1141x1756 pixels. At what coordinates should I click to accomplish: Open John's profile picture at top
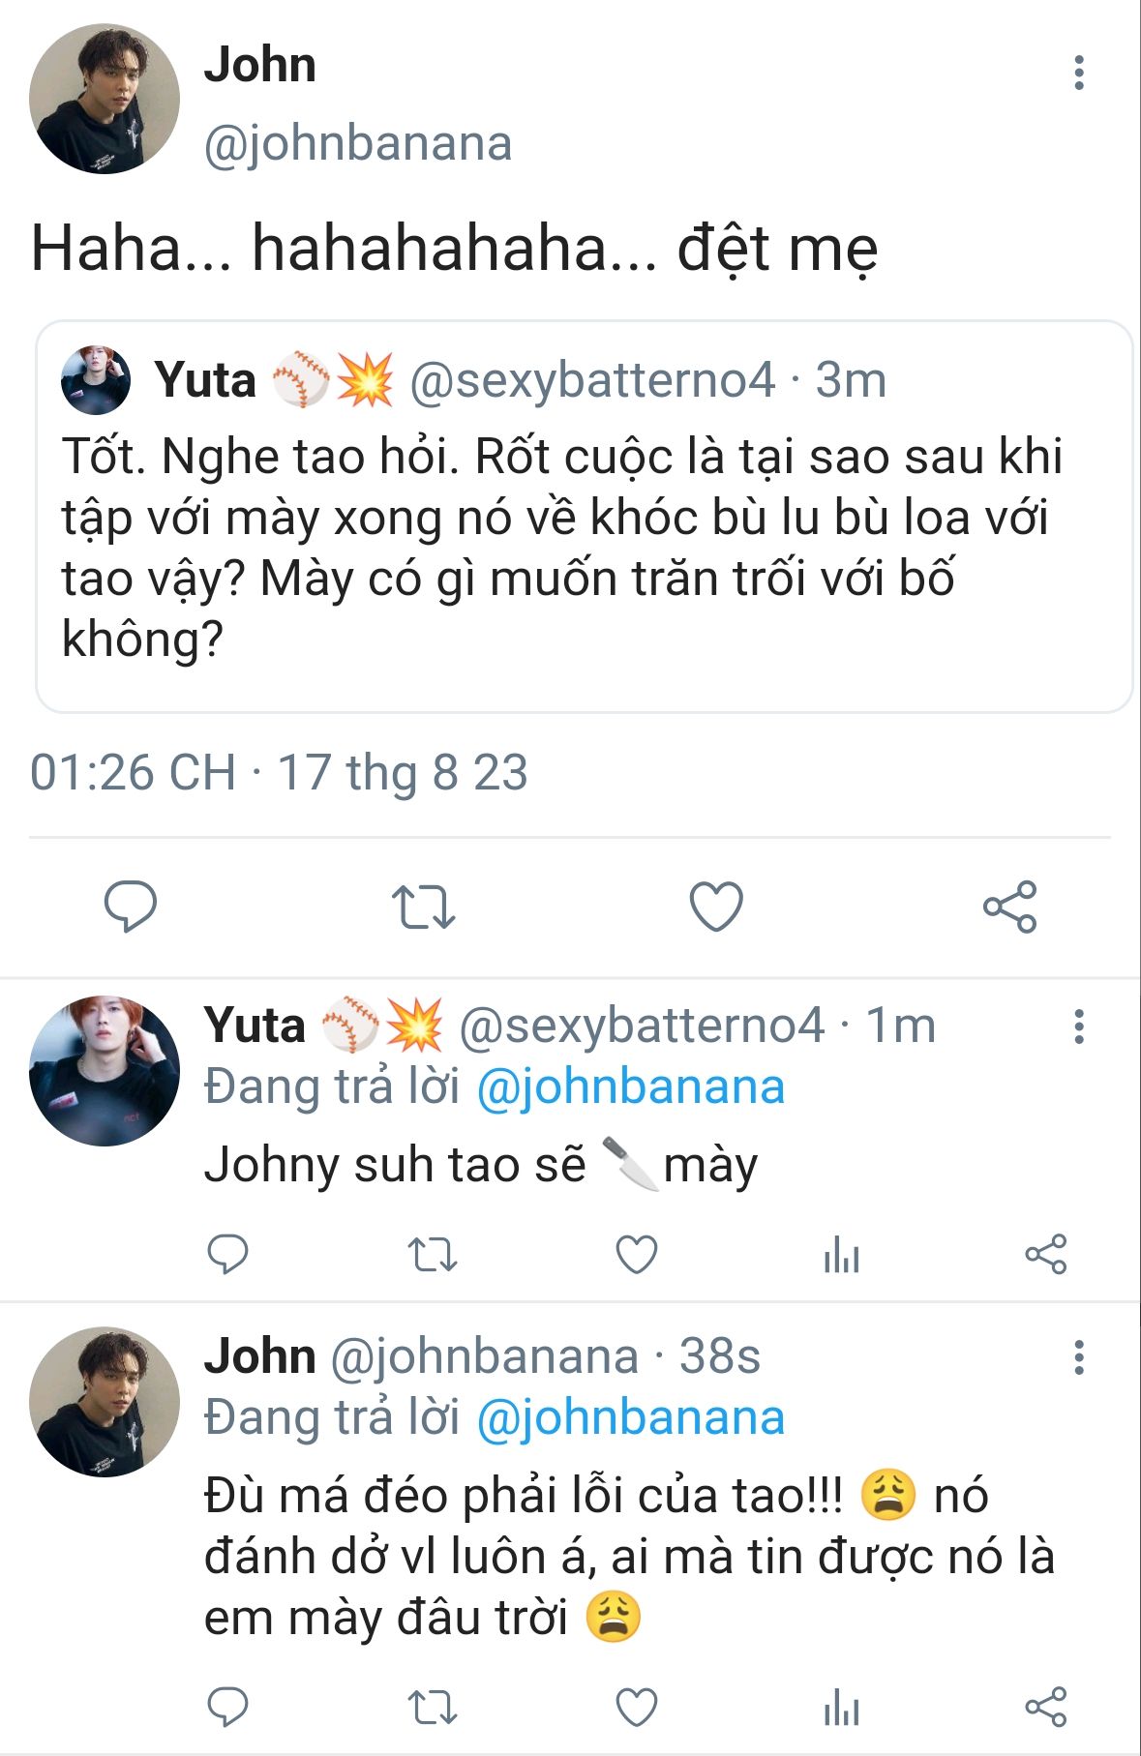(x=105, y=100)
